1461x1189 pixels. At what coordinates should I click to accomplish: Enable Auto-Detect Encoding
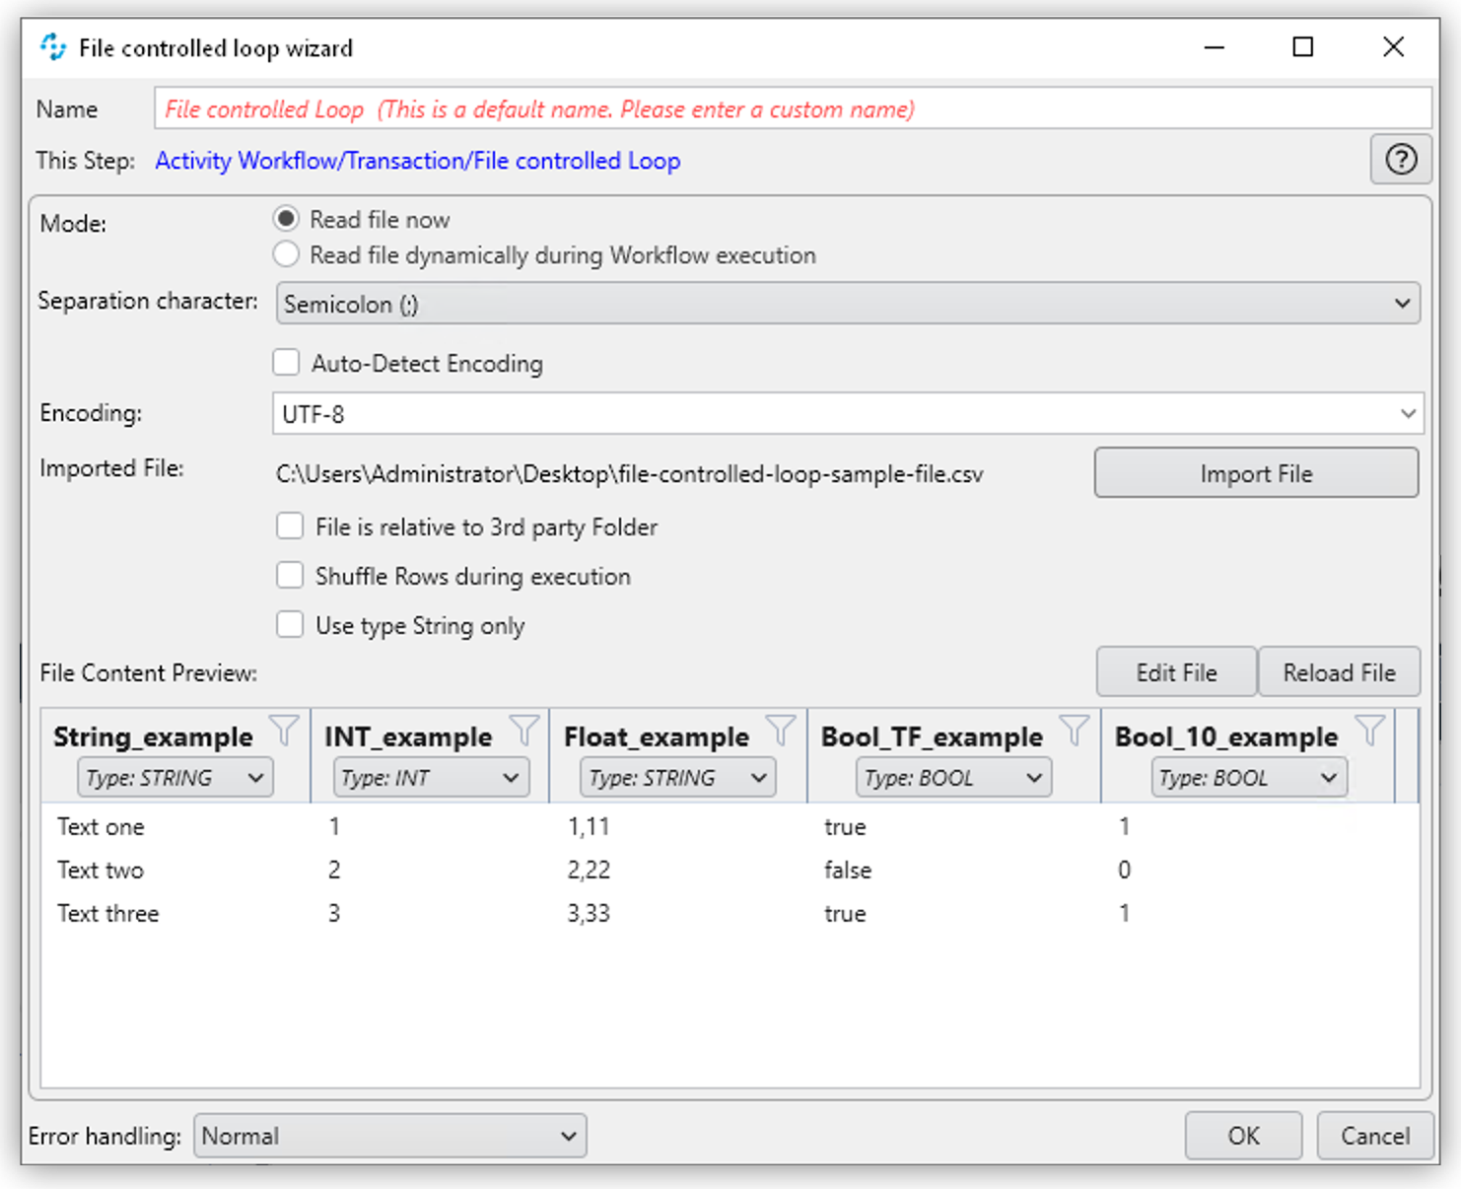tap(286, 363)
